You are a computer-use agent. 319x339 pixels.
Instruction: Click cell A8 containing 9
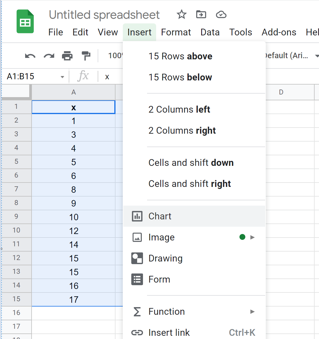(73, 203)
